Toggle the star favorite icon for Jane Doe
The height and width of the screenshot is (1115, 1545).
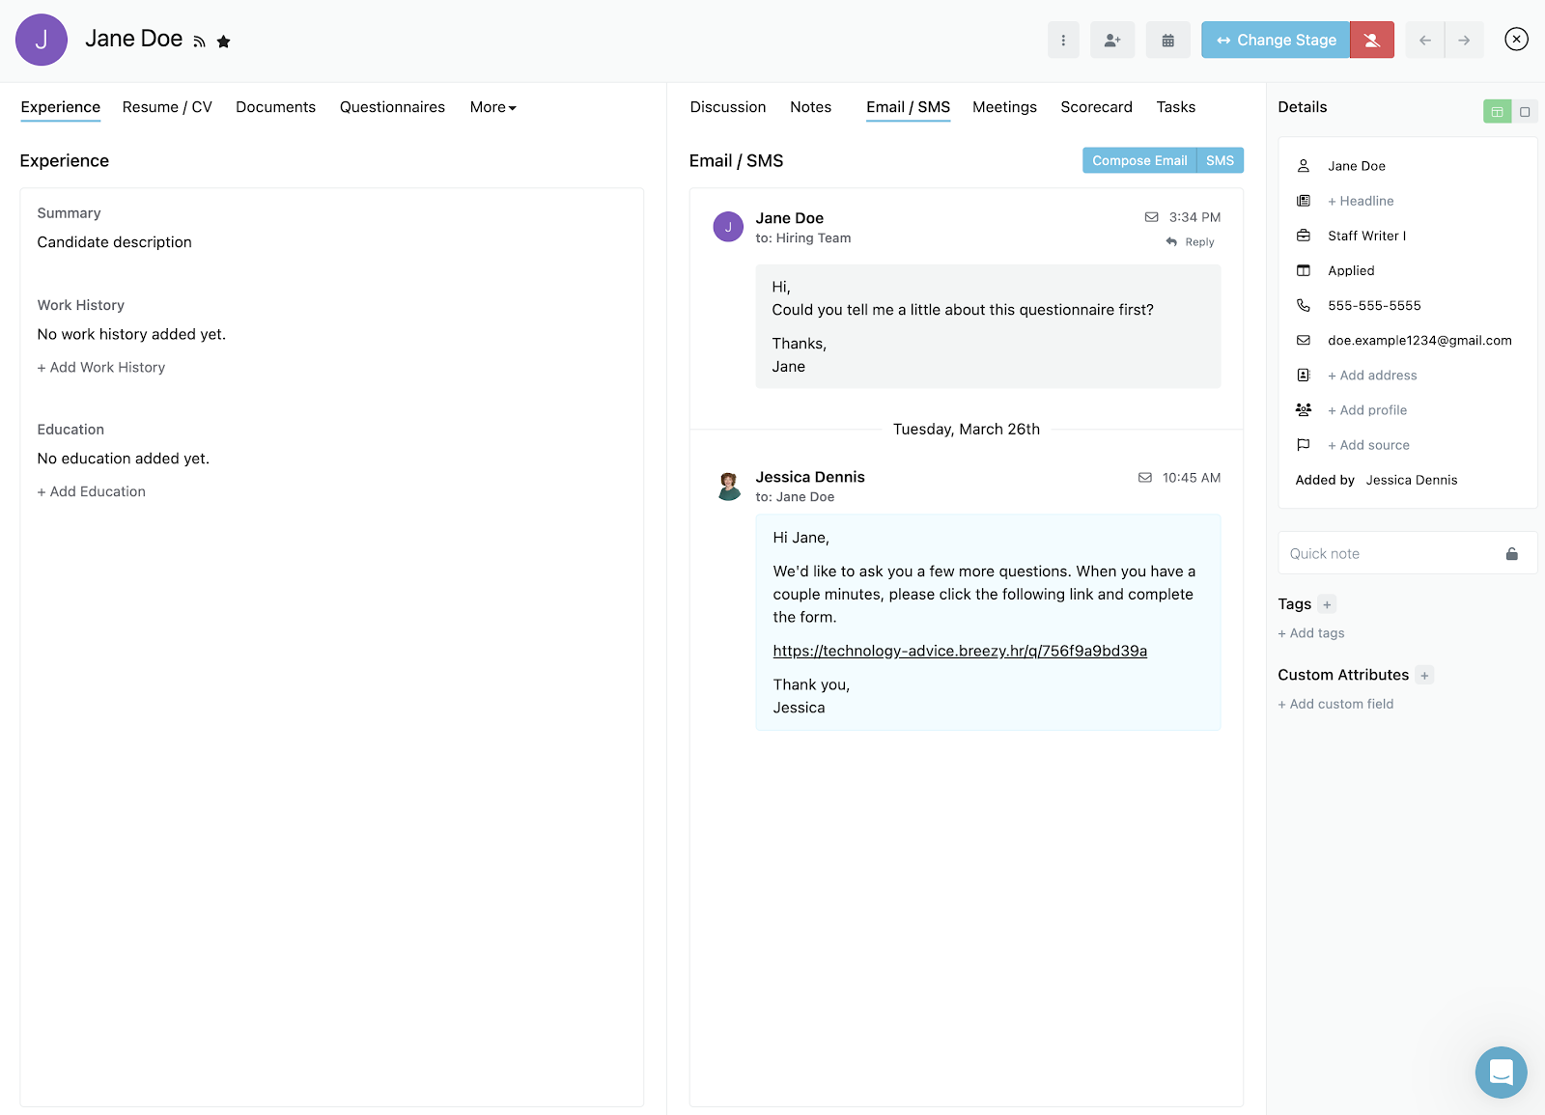(x=223, y=42)
